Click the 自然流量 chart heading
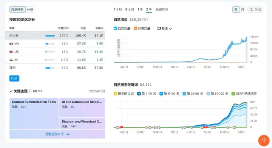Image resolution: width=272 pixels, height=148 pixels. coord(121,20)
